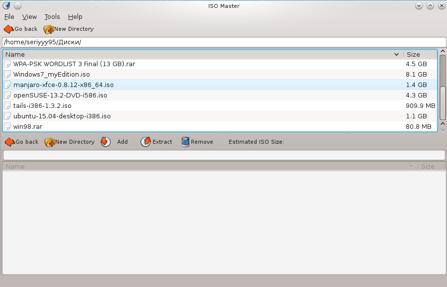Close the ISO Master window
447x287 pixels.
tap(442, 5)
